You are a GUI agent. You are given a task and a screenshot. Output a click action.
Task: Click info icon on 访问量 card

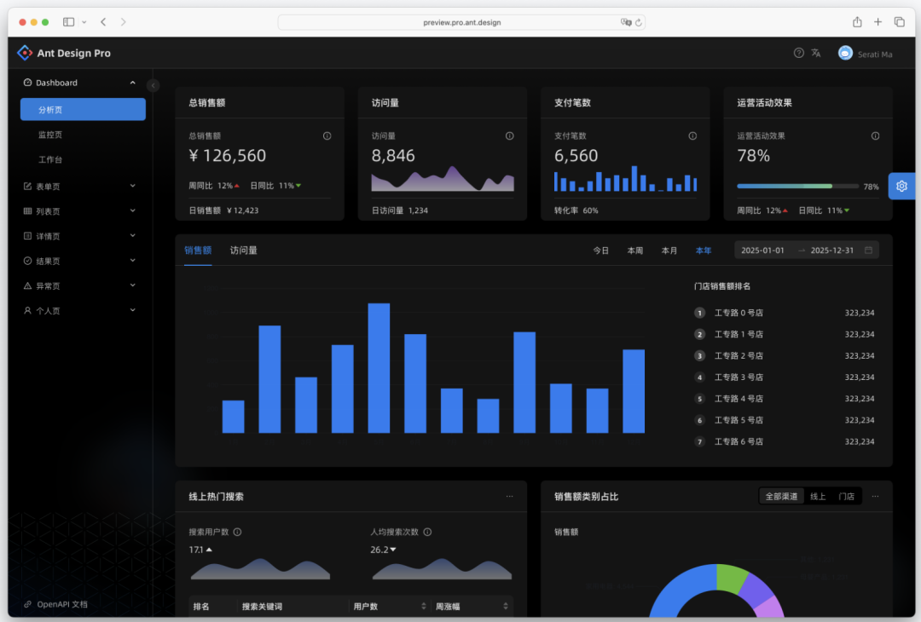click(x=510, y=136)
